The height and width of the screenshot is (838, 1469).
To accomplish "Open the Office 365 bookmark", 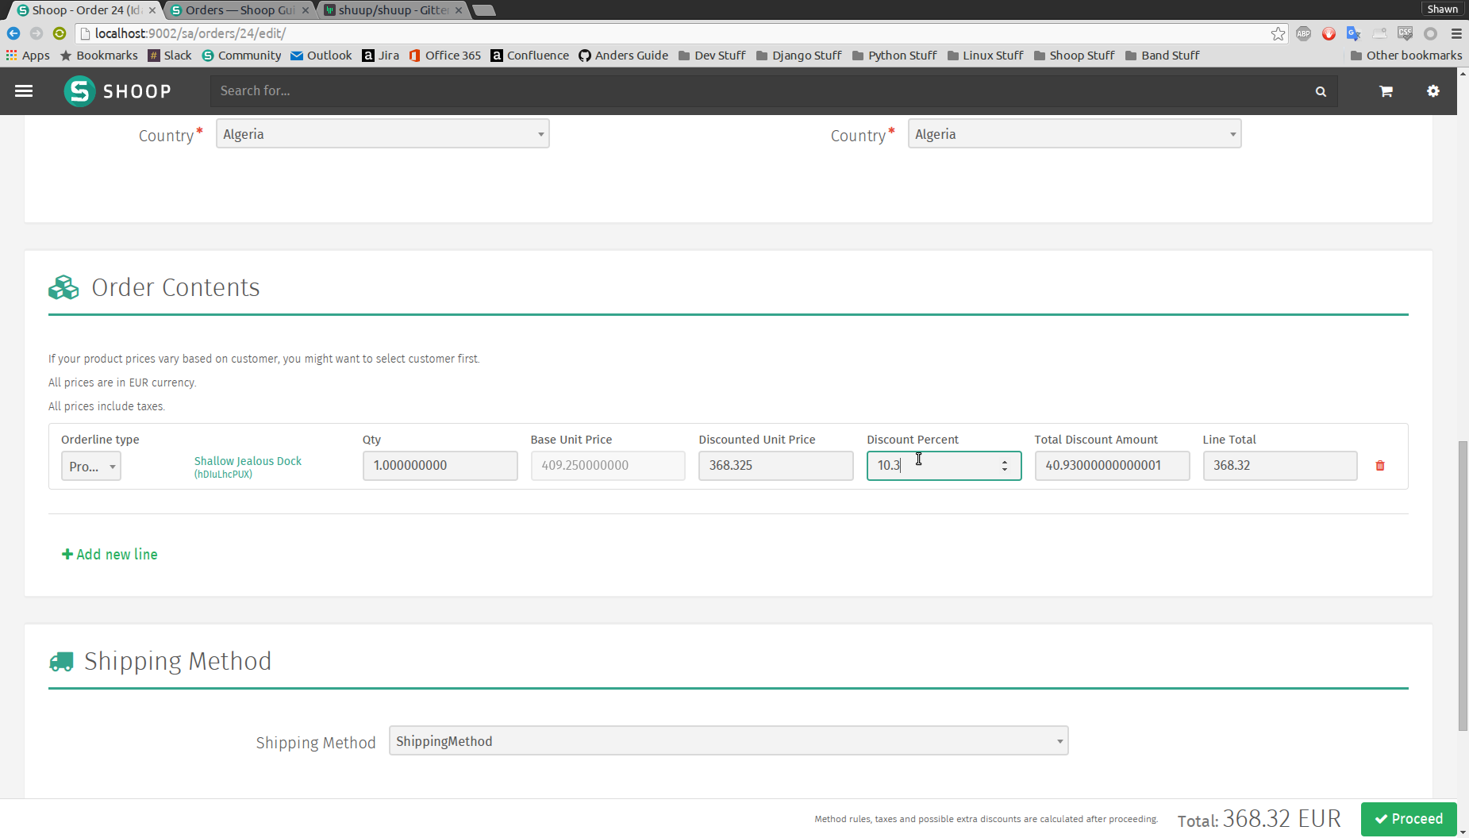I will [x=445, y=56].
